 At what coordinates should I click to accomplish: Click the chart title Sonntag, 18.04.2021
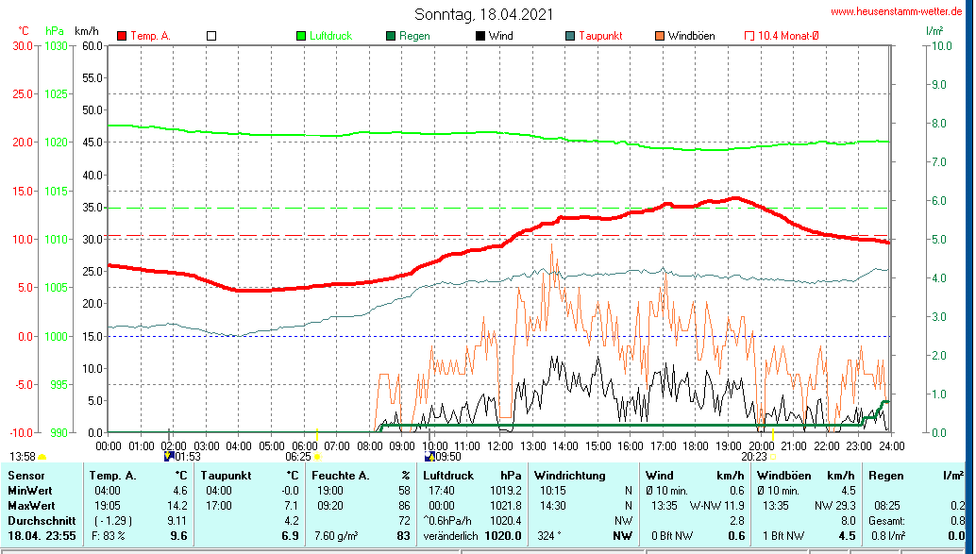click(483, 14)
